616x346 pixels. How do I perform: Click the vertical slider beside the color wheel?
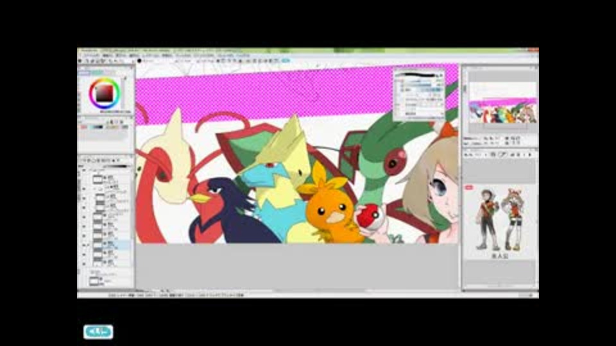click(x=124, y=93)
